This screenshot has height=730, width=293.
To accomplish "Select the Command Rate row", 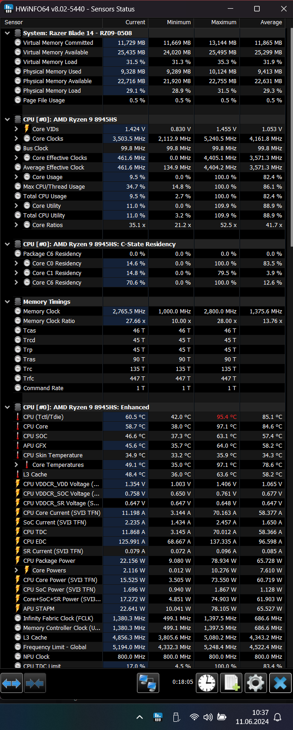I will pyautogui.click(x=143, y=388).
